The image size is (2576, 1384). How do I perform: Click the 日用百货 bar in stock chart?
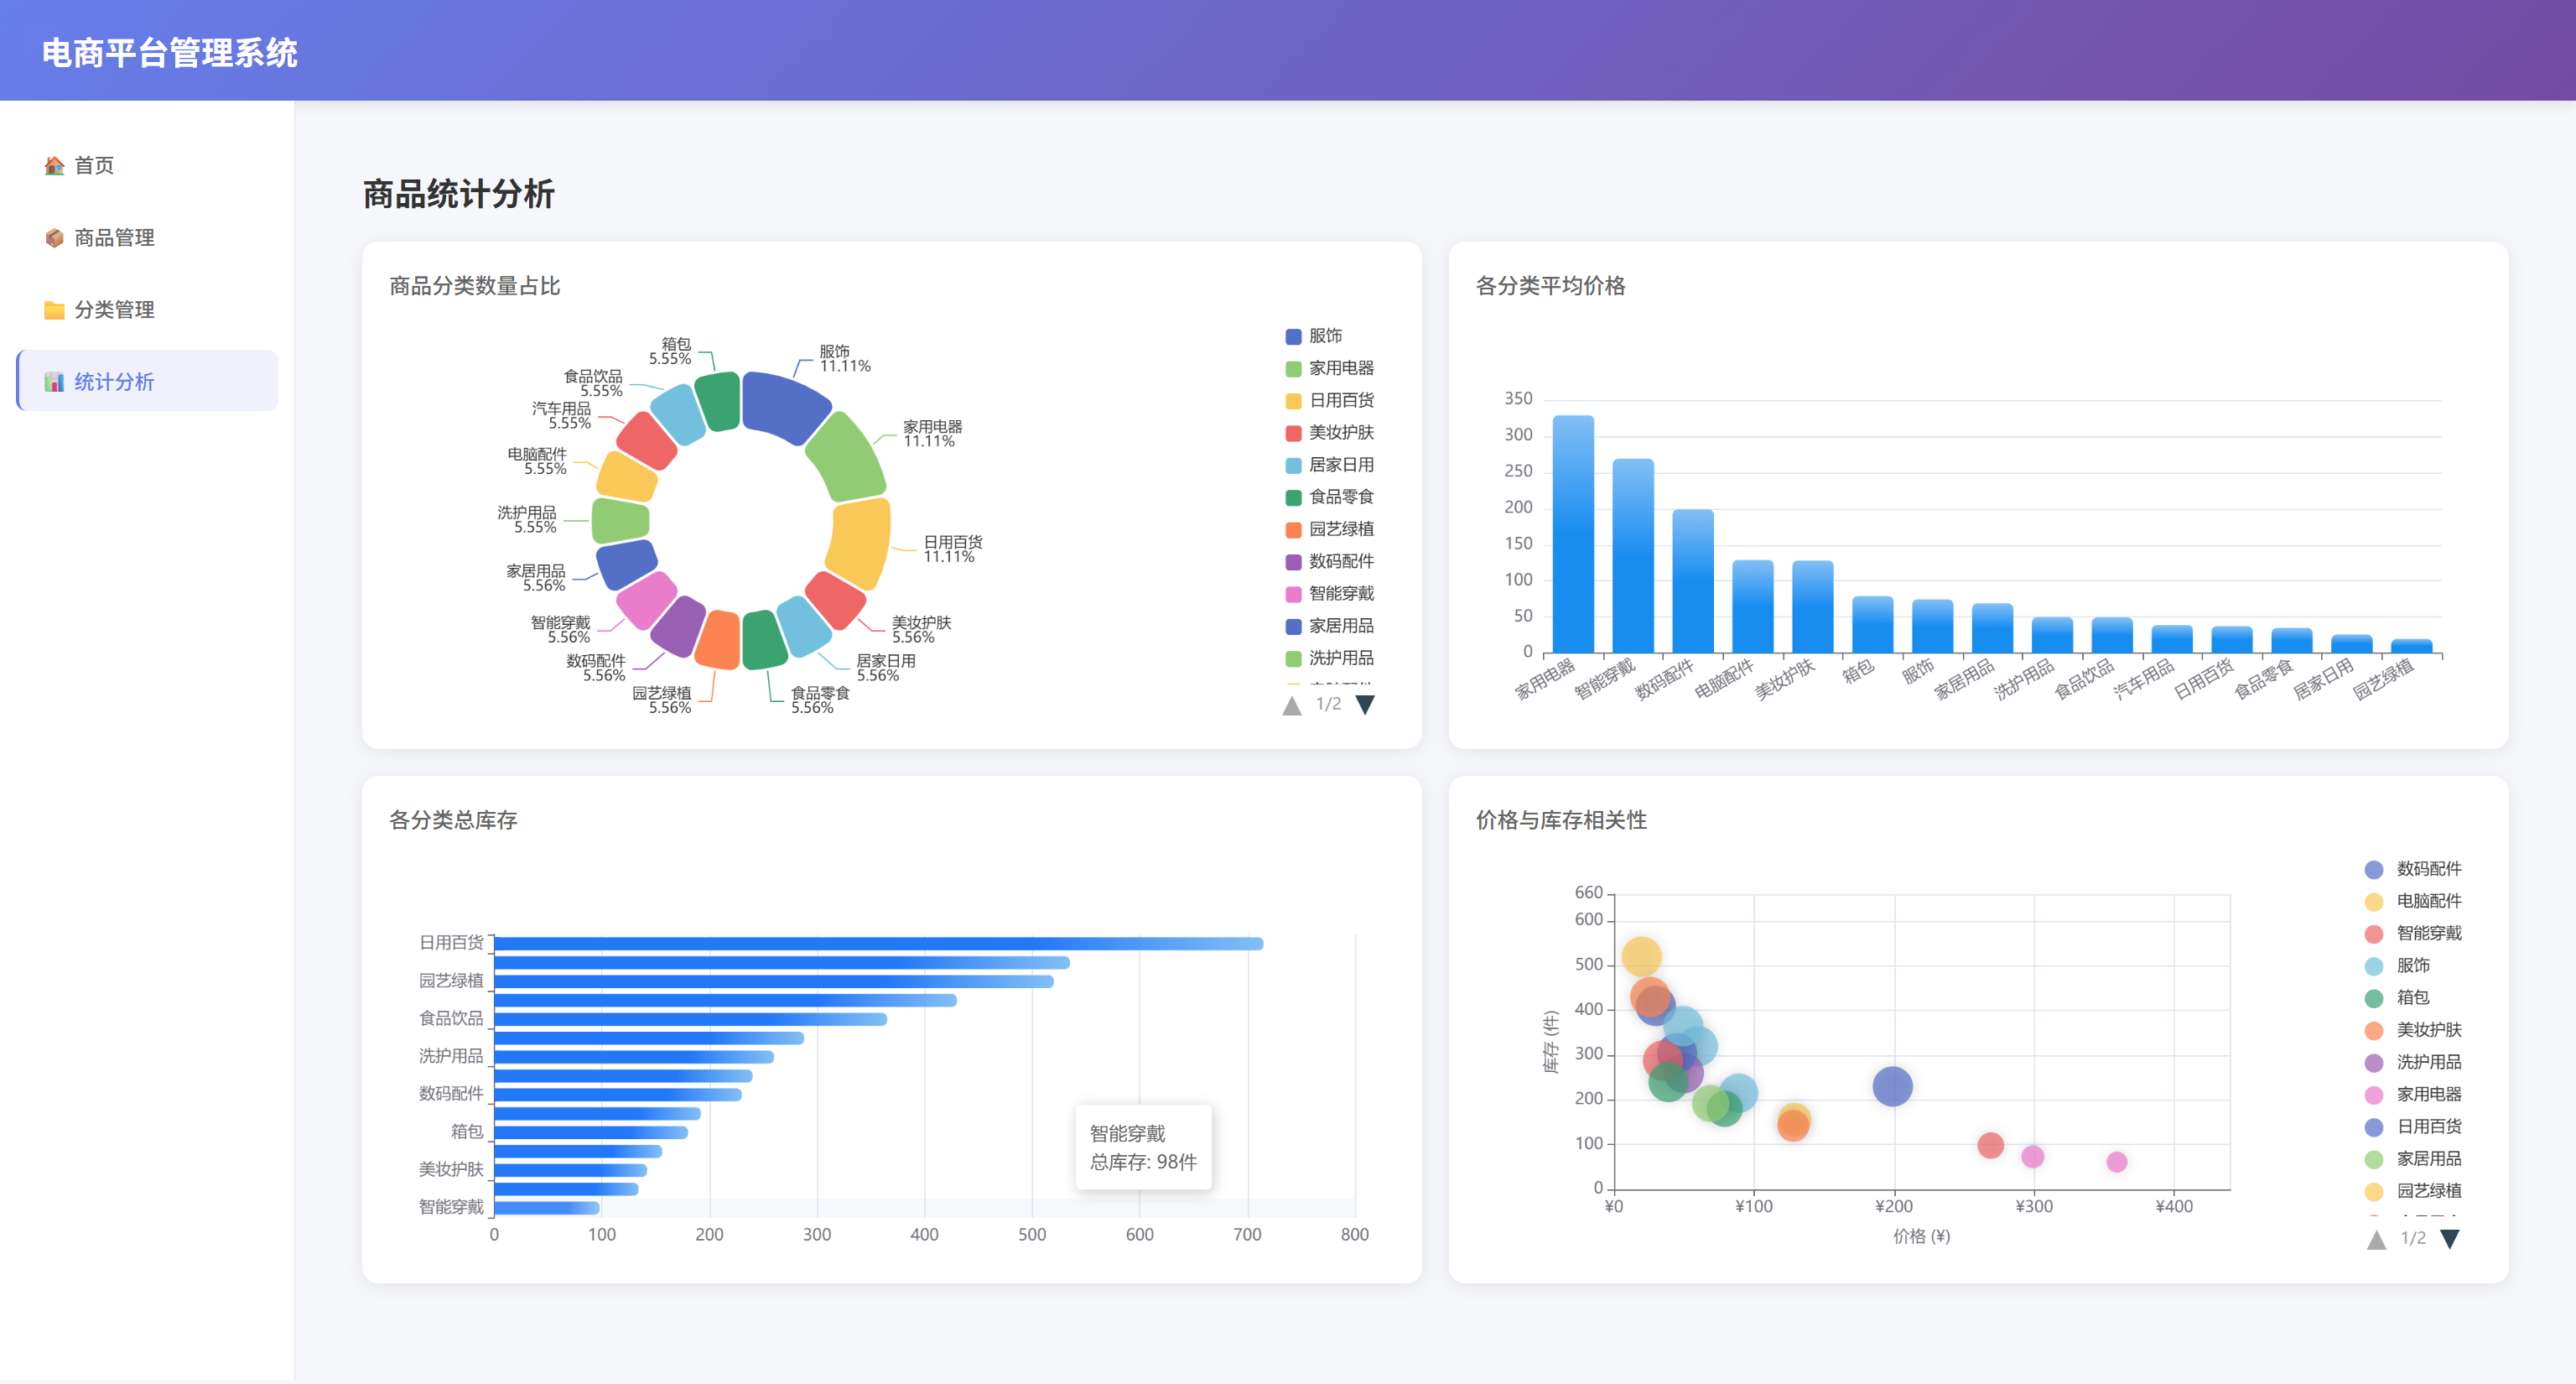click(x=879, y=944)
